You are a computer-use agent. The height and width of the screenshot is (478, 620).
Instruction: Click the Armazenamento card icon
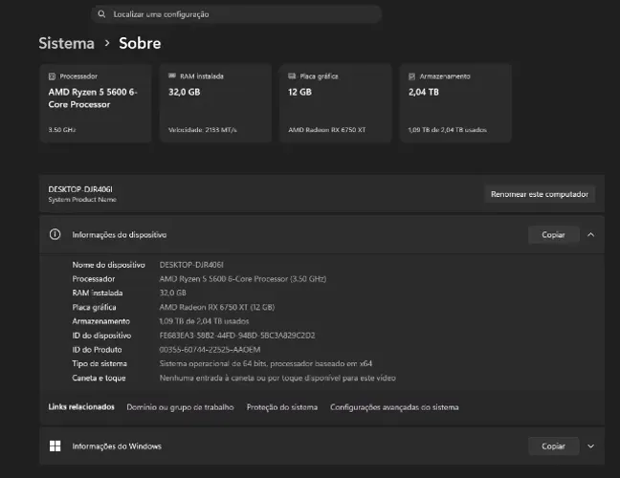point(411,76)
